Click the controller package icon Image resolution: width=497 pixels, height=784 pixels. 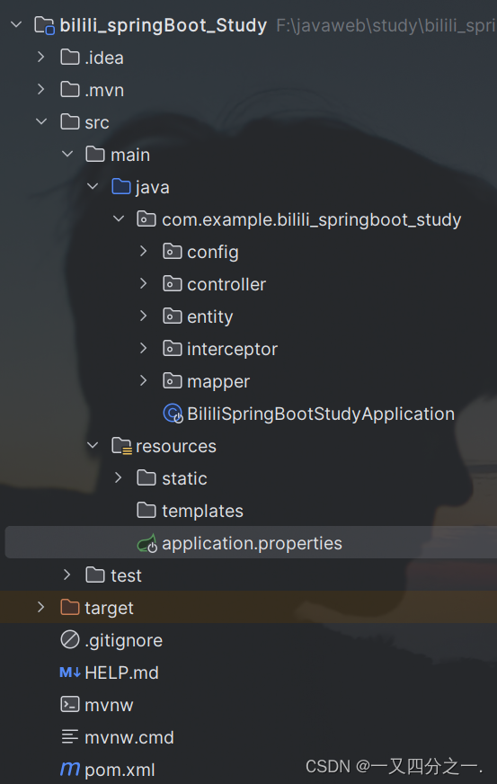172,283
